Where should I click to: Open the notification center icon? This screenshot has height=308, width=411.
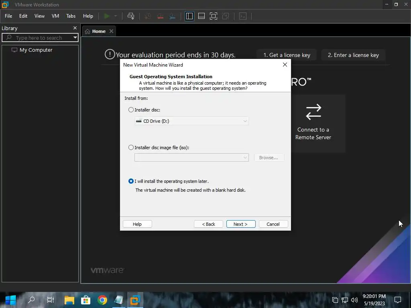[398, 300]
